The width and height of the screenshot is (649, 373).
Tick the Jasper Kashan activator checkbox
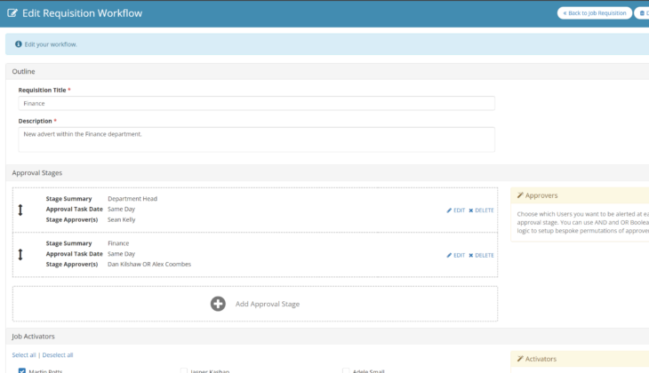coord(184,370)
